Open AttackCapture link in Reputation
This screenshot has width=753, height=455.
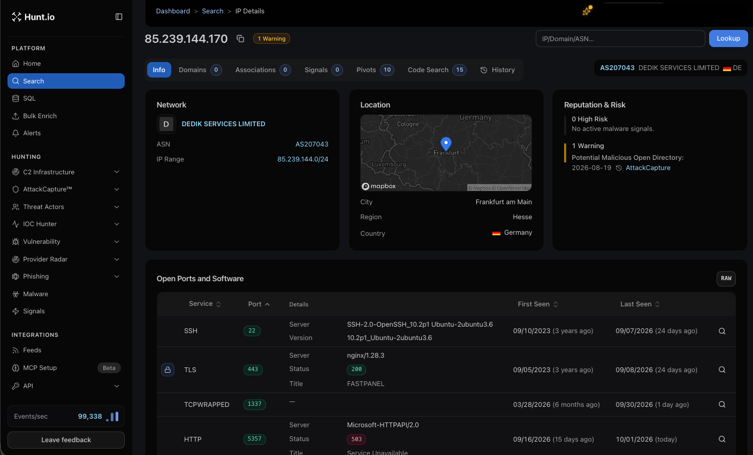point(648,168)
